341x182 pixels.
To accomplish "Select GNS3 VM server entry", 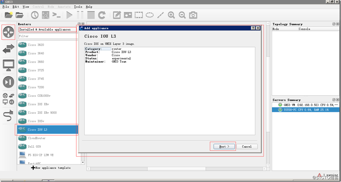I will 306,105.
